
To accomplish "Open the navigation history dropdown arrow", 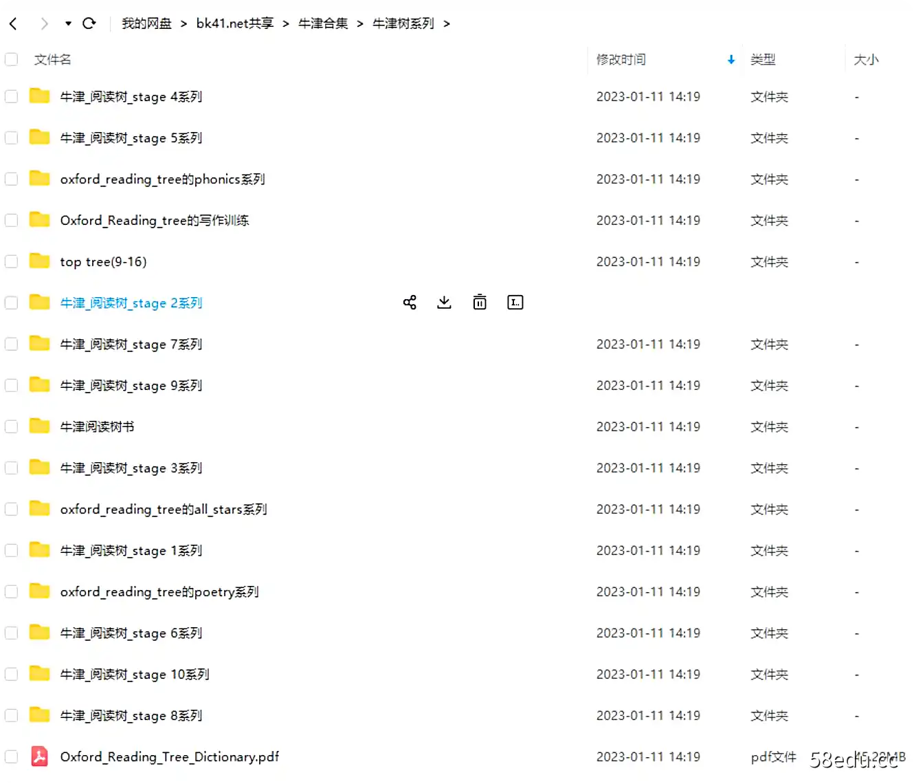I will tap(68, 24).
